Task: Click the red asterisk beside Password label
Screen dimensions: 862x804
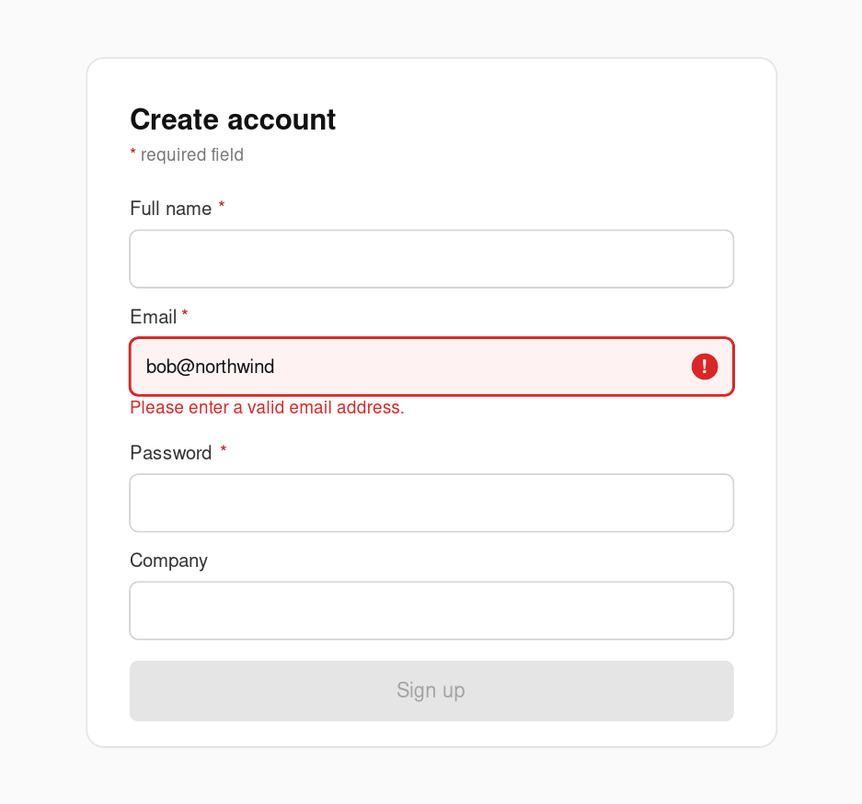Action: click(223, 451)
